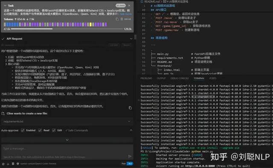Viewport: 273px width, 168px height.
Task: Click main.py in README project tree
Action: coord(163,54)
